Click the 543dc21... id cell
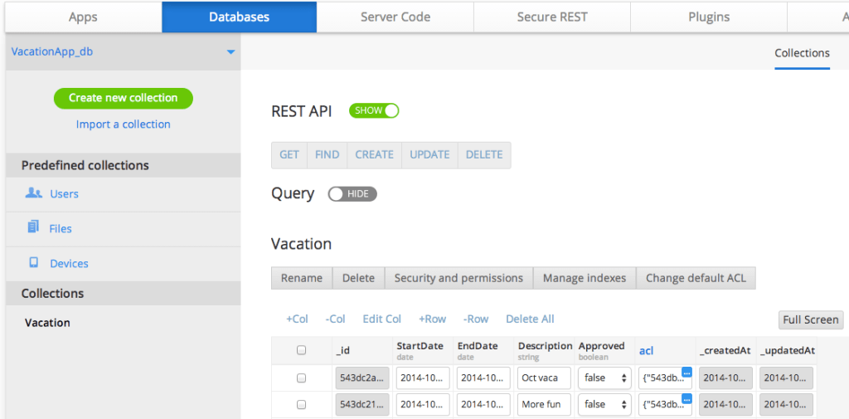Viewport: 849px width, 419px height. [362, 404]
